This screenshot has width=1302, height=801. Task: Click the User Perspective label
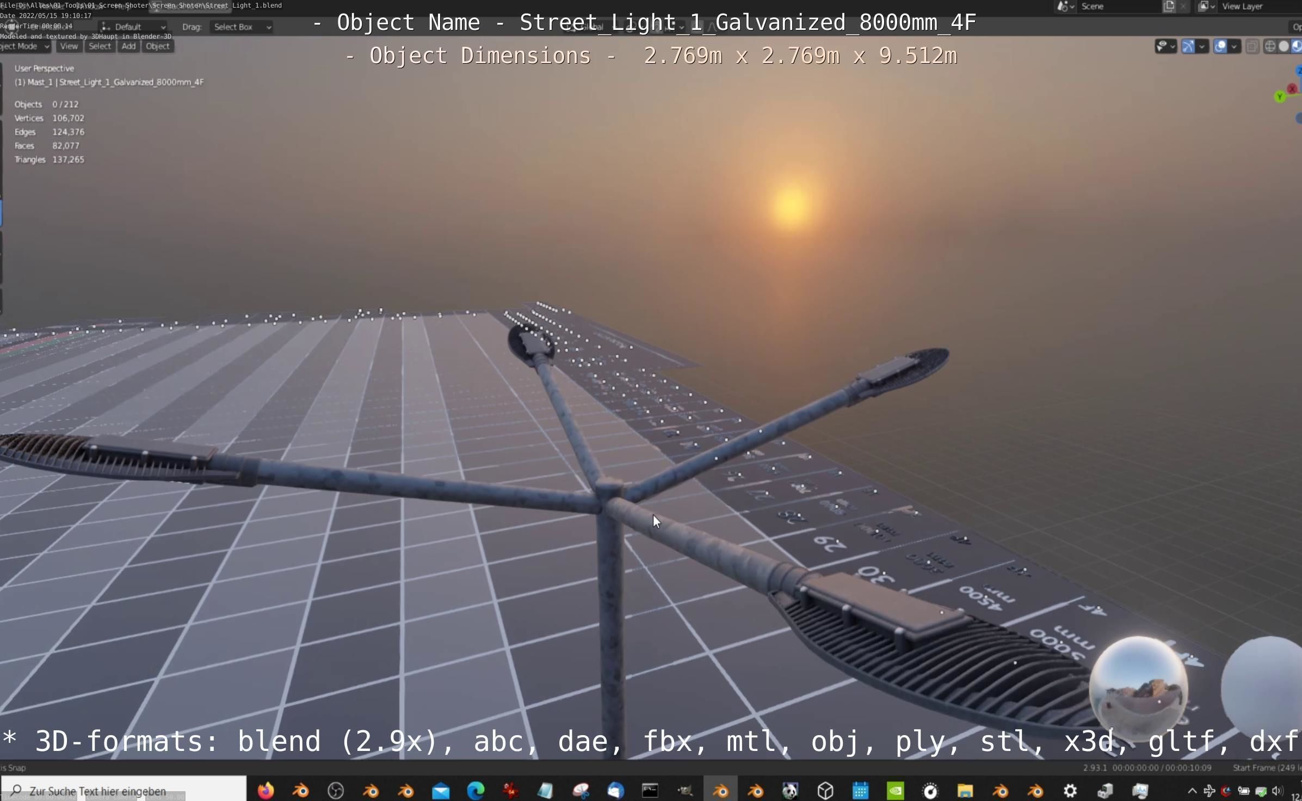tap(44, 69)
